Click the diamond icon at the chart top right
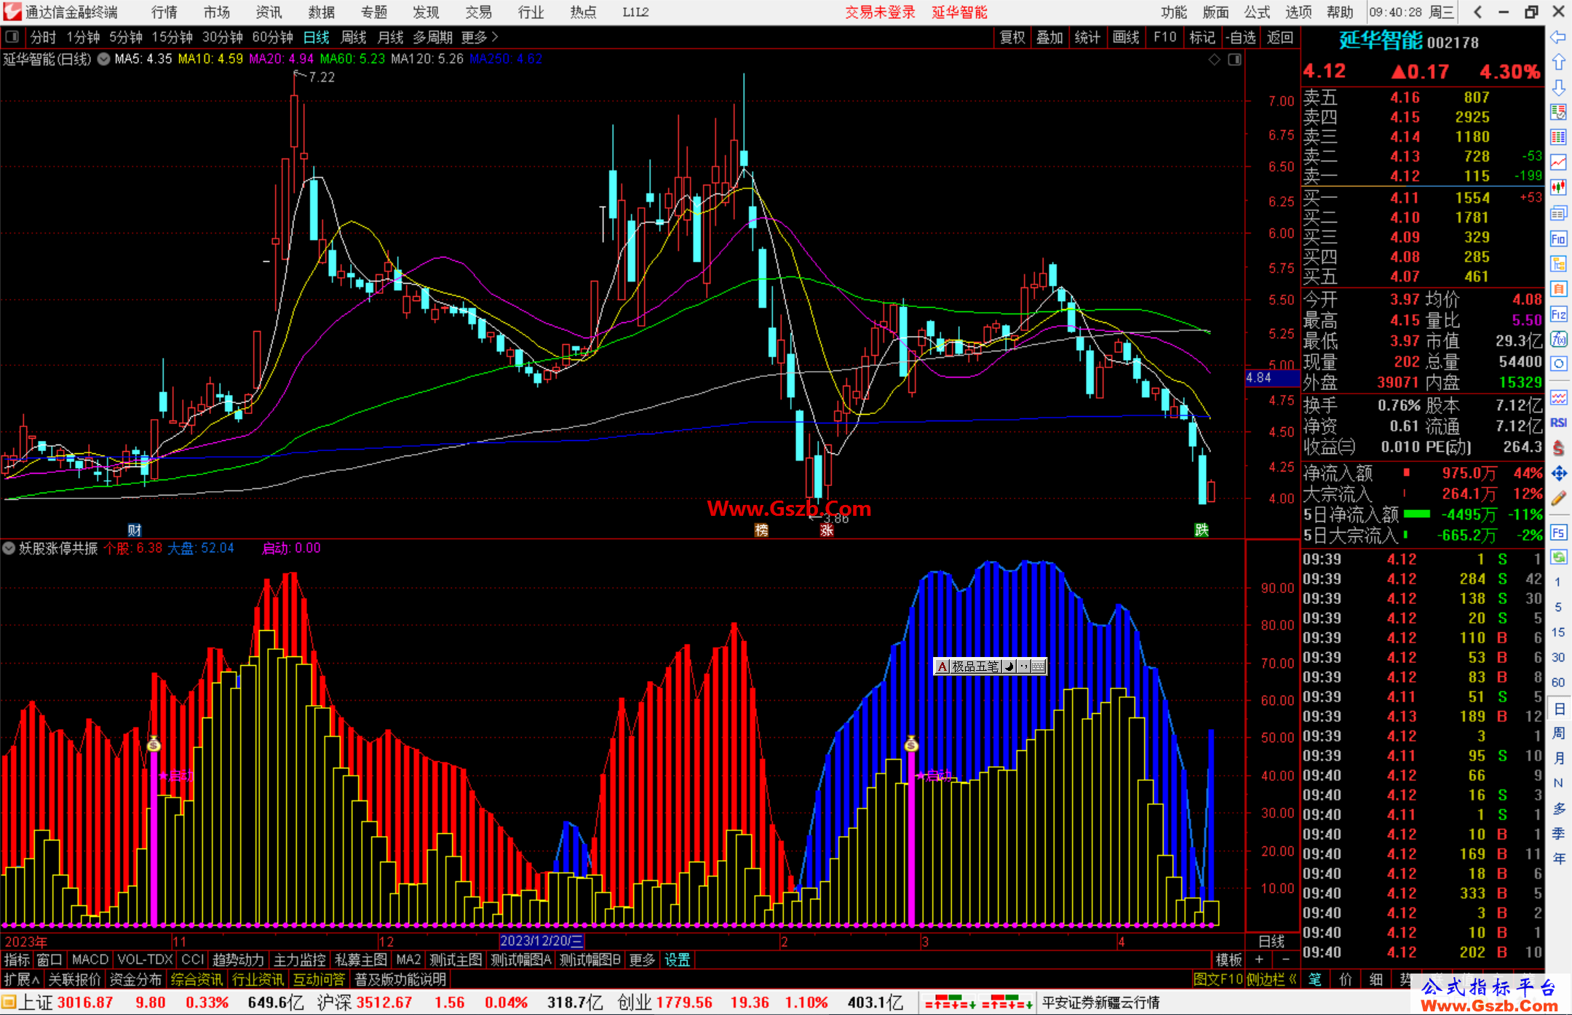This screenshot has width=1572, height=1015. (1214, 60)
